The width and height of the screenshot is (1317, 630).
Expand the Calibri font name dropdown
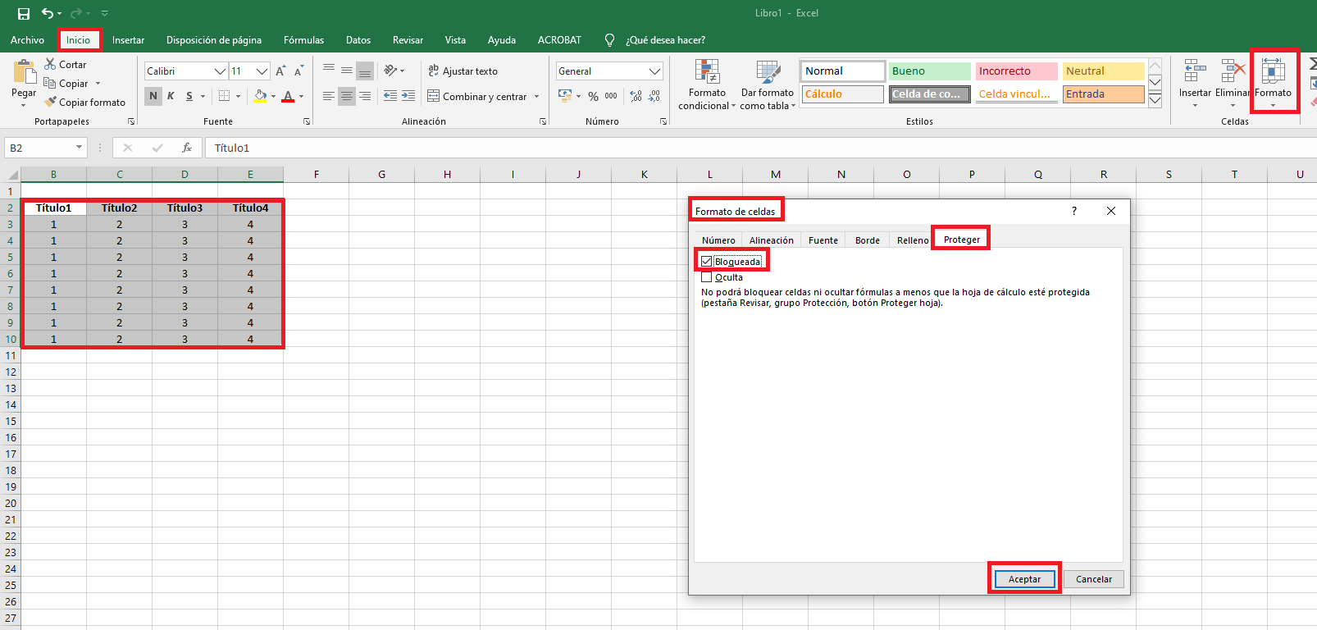tap(220, 71)
